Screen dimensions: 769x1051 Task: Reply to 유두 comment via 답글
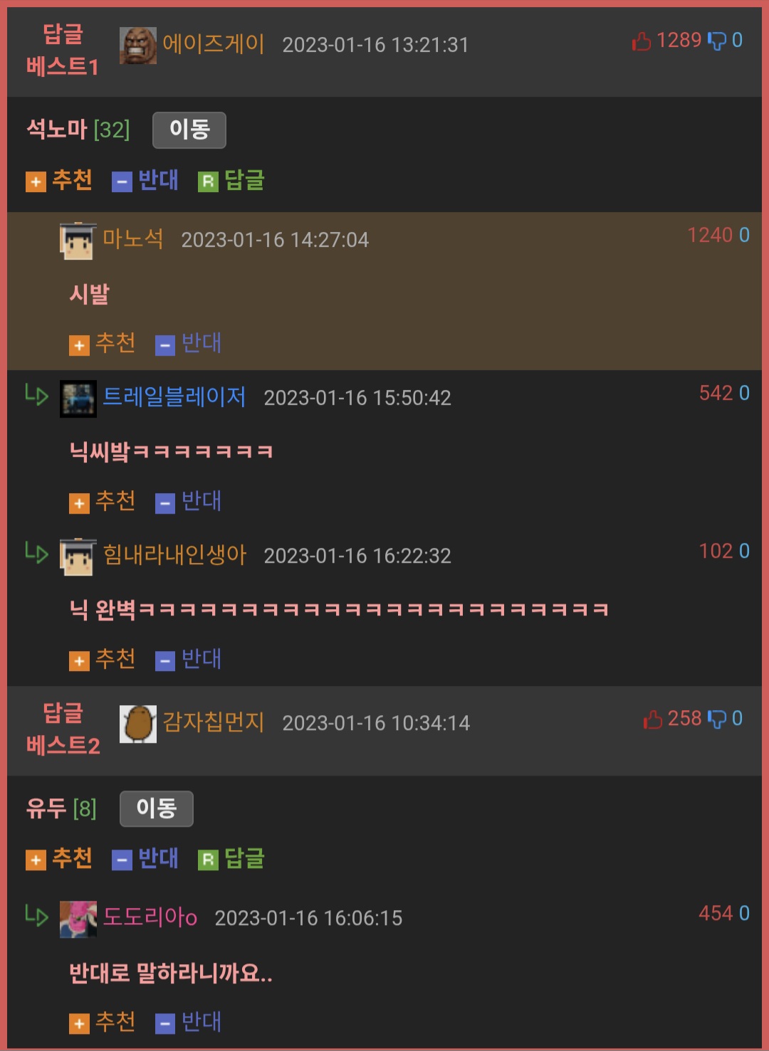point(231,860)
